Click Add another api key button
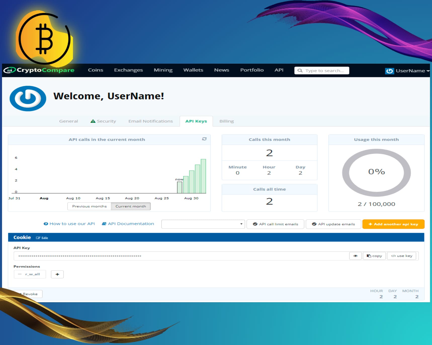 click(x=393, y=224)
